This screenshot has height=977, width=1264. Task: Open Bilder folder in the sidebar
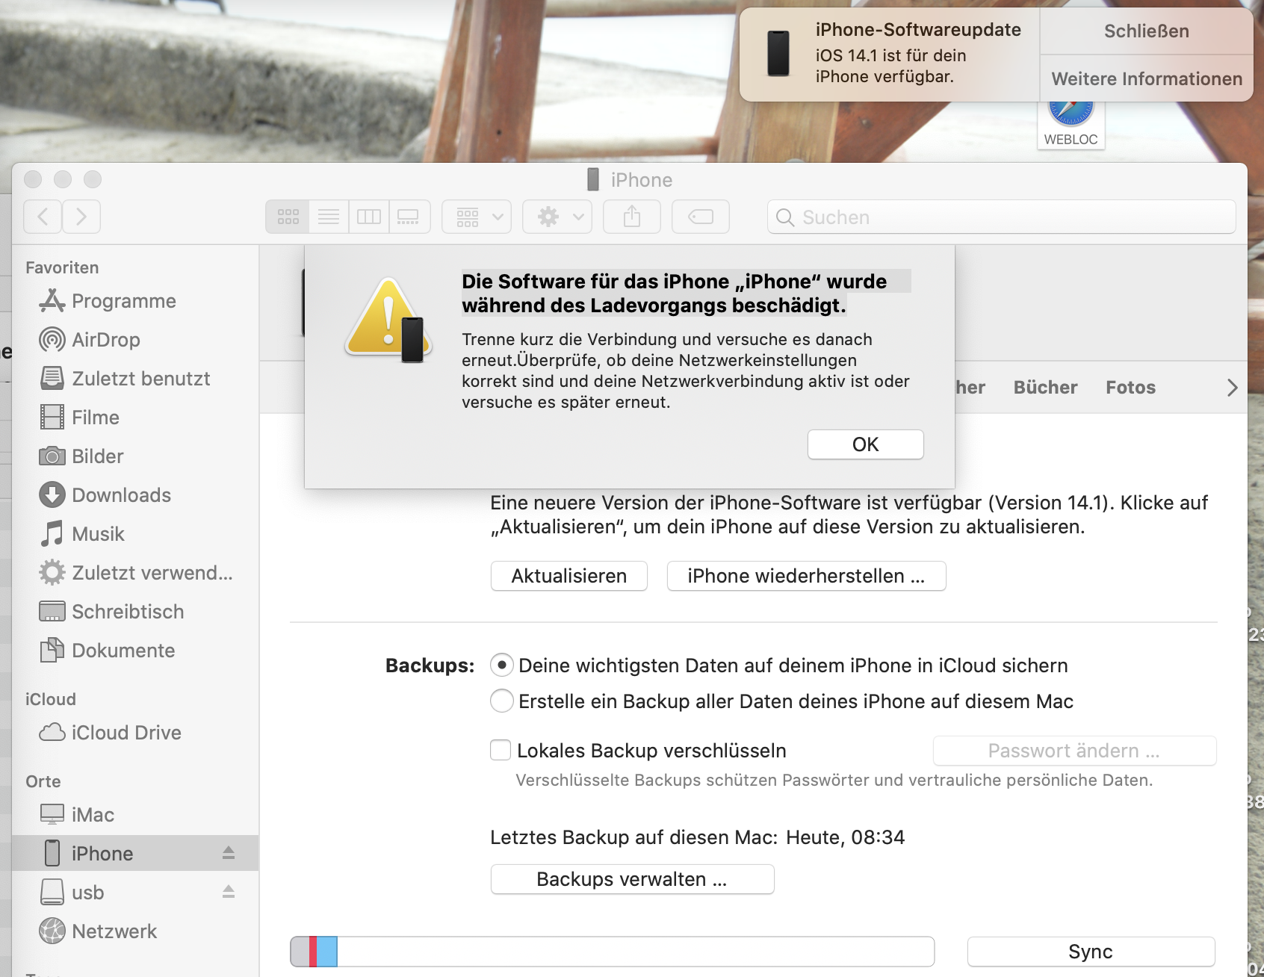(135, 456)
